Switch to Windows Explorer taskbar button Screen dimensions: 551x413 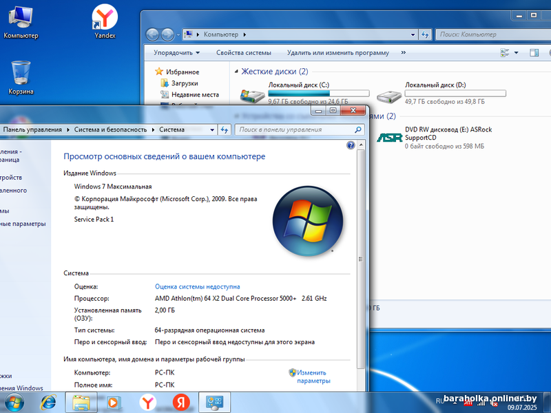point(81,403)
